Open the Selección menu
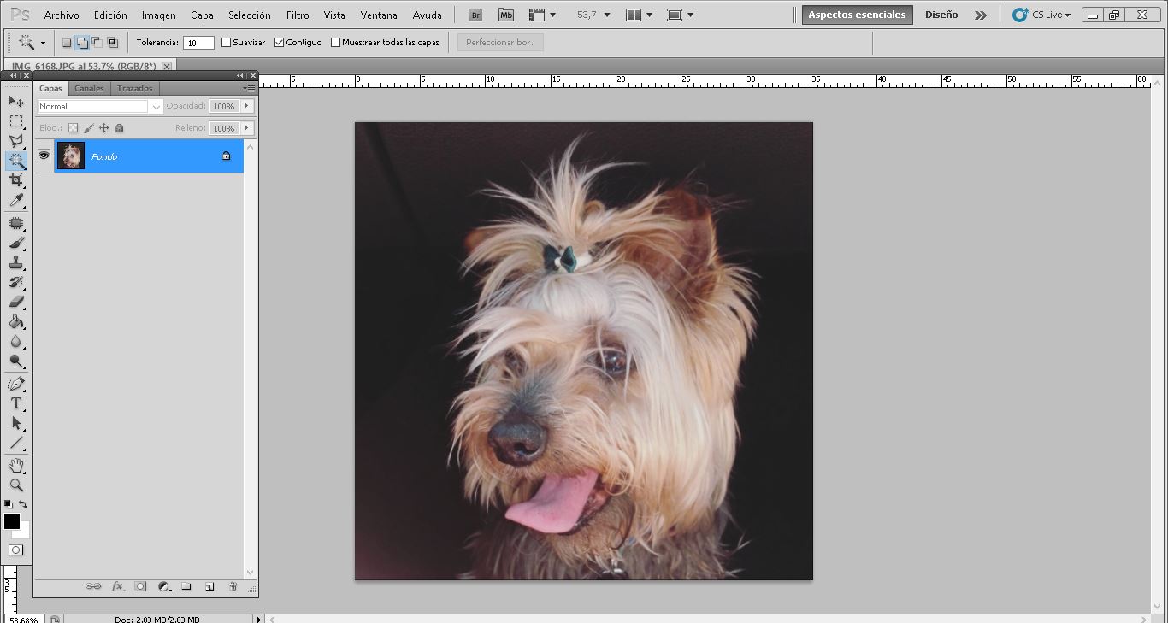The image size is (1168, 623). coord(250,15)
